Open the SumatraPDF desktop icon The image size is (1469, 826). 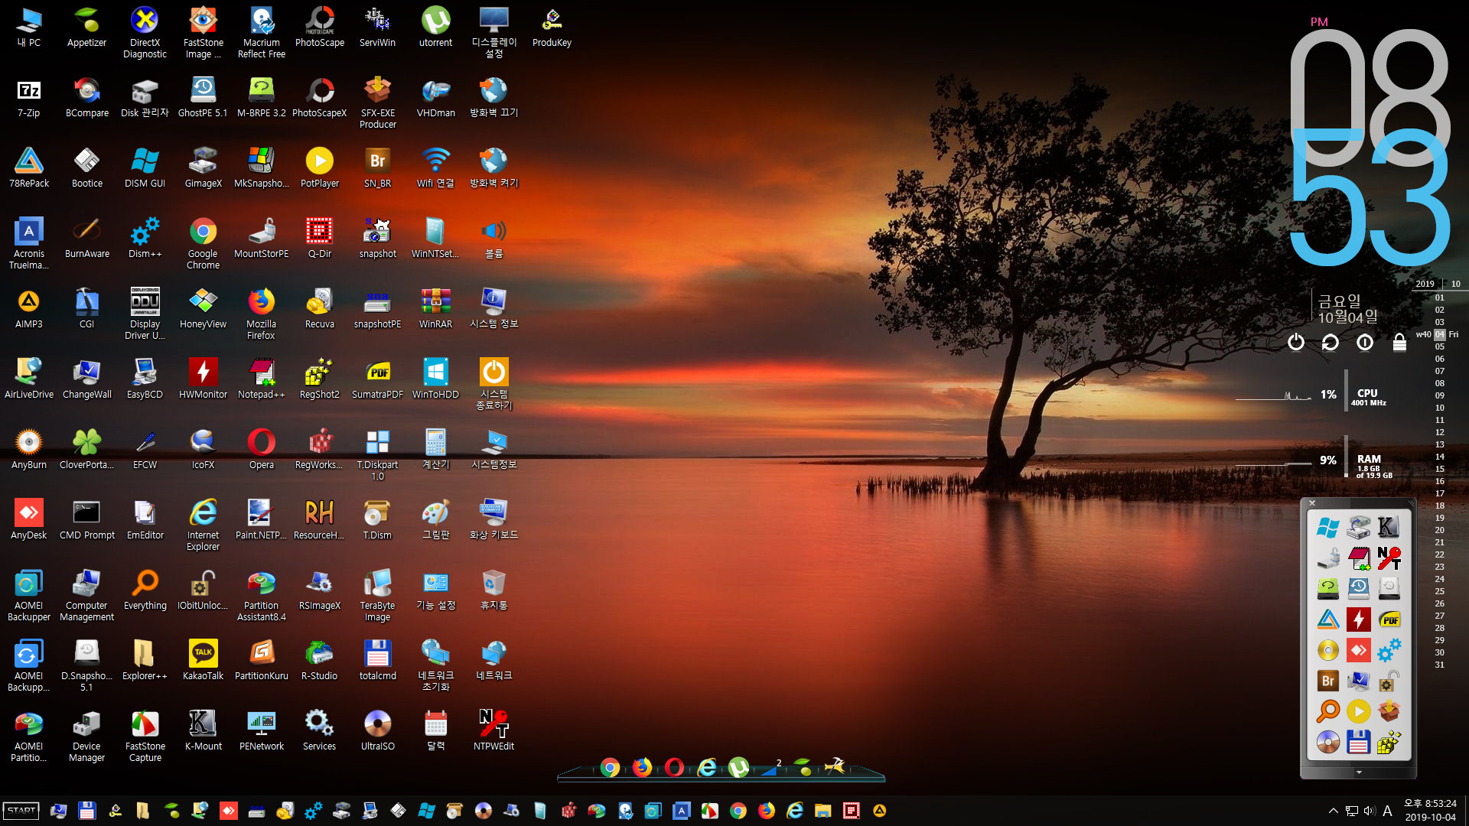tap(378, 379)
